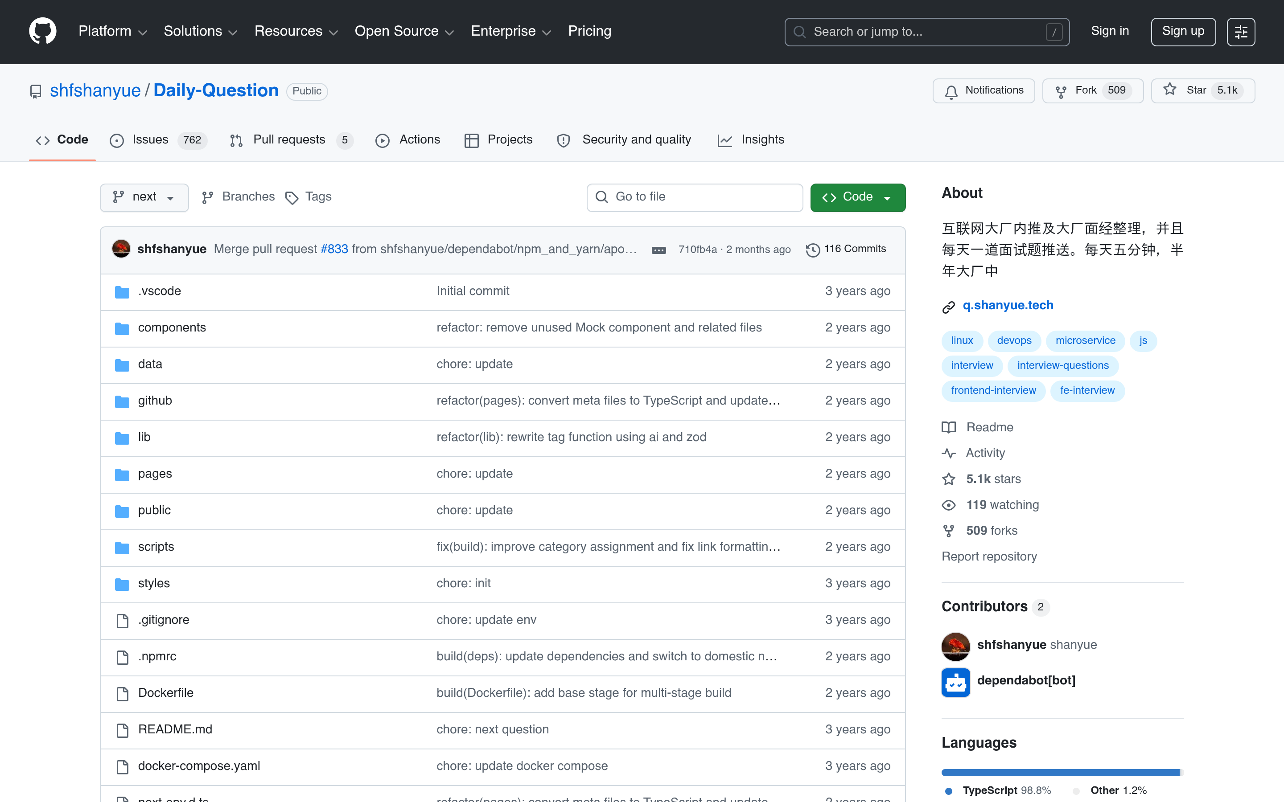Open the public folder

coord(154,510)
